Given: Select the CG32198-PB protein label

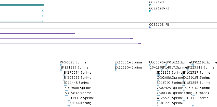Looking at the screenshot, I should (x=159, y=25).
